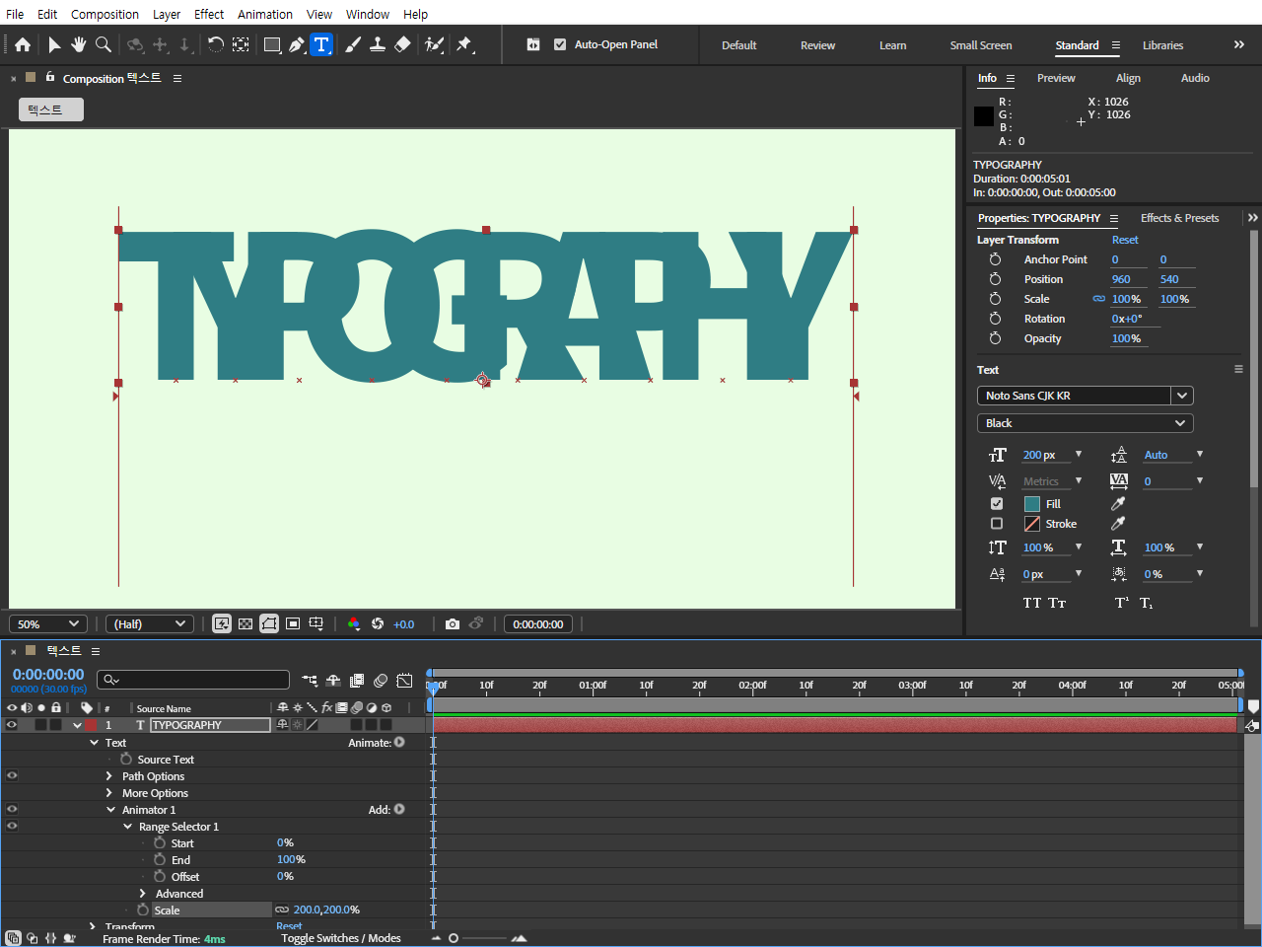Select the Horizontal Type tool

pos(321,44)
